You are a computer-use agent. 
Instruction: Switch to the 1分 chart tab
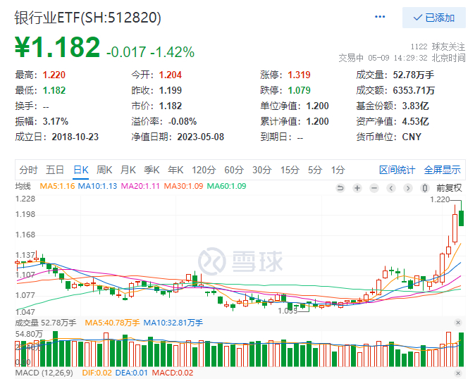(x=338, y=170)
